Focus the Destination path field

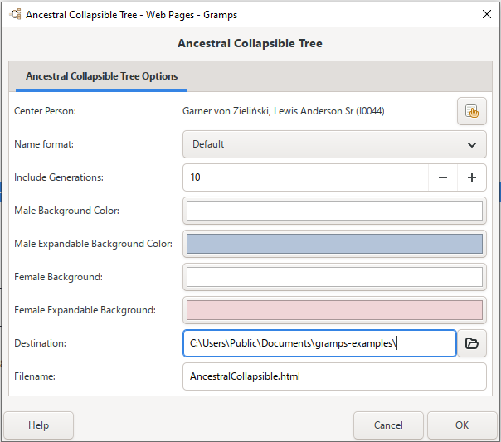pos(319,343)
